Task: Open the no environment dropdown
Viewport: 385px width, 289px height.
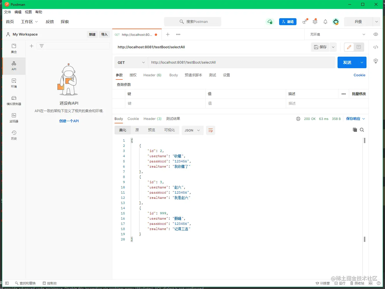Action: 337,34
